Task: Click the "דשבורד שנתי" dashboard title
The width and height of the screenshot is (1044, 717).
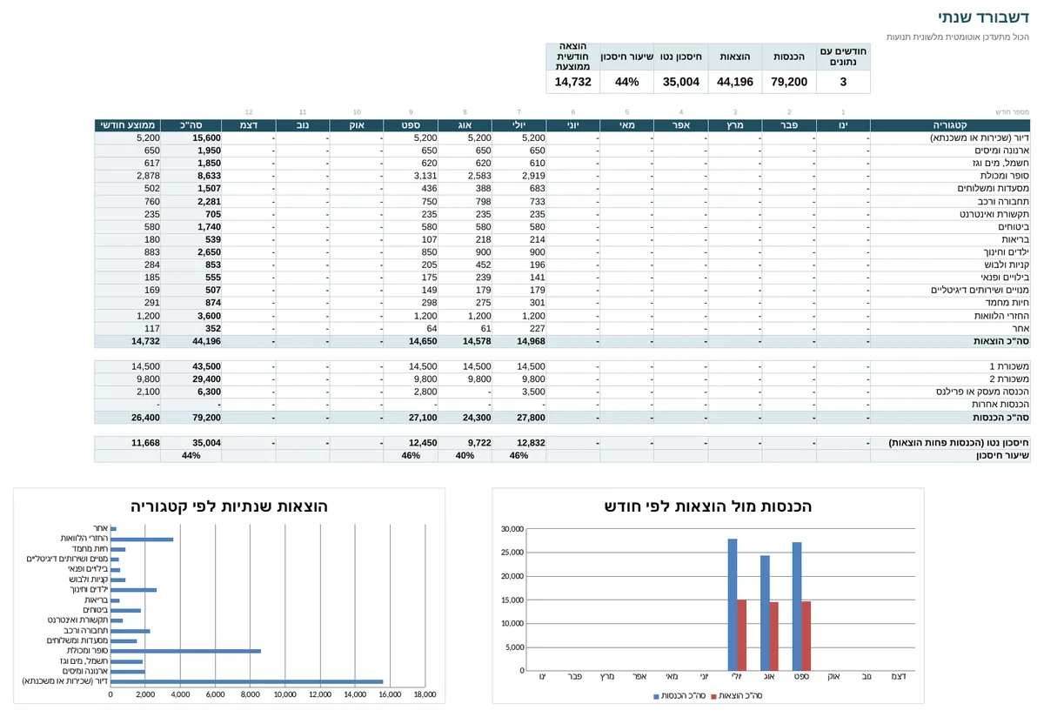Action: [x=983, y=17]
